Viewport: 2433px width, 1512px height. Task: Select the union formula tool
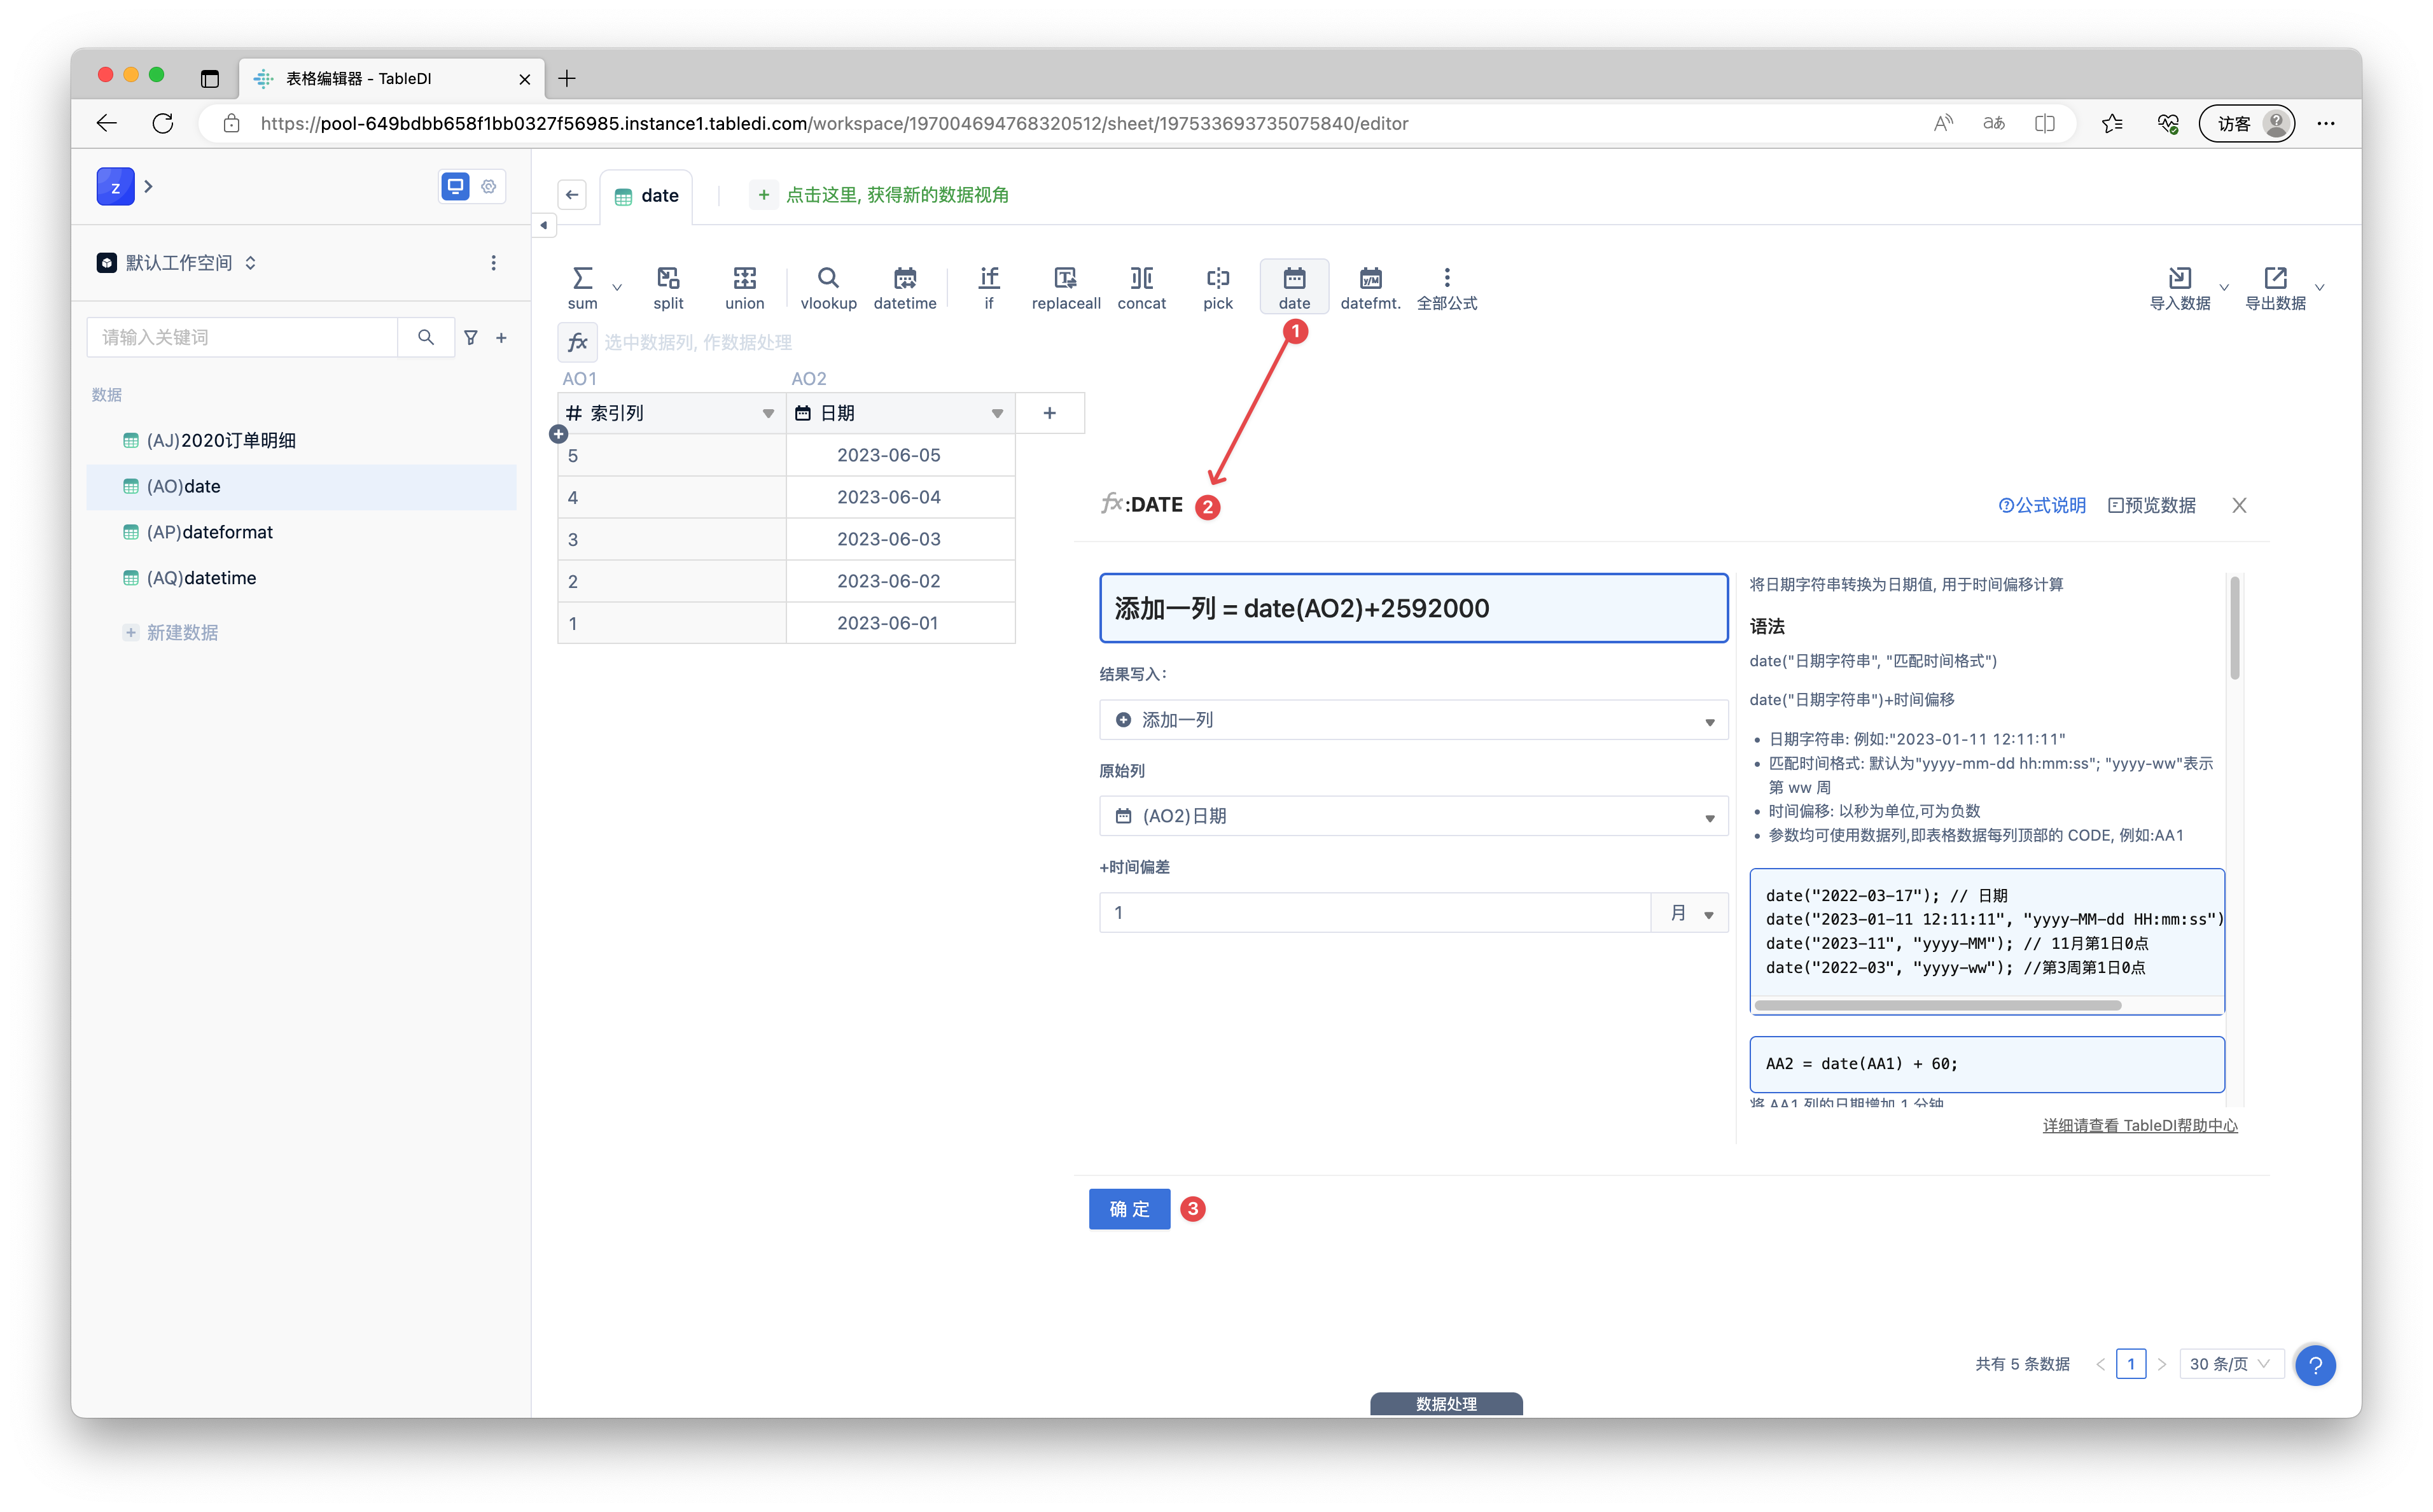(x=744, y=288)
